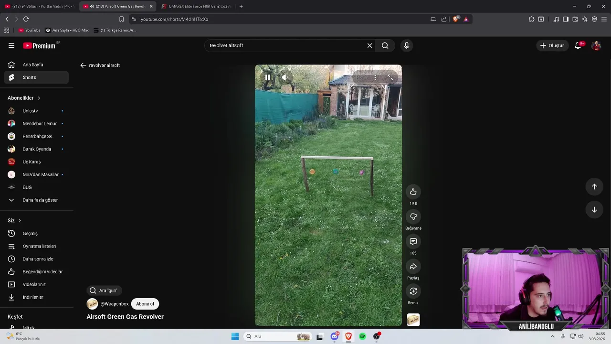Viewport: 611px width, 344px height.
Task: Open the sound source thumbnail
Action: [413, 320]
